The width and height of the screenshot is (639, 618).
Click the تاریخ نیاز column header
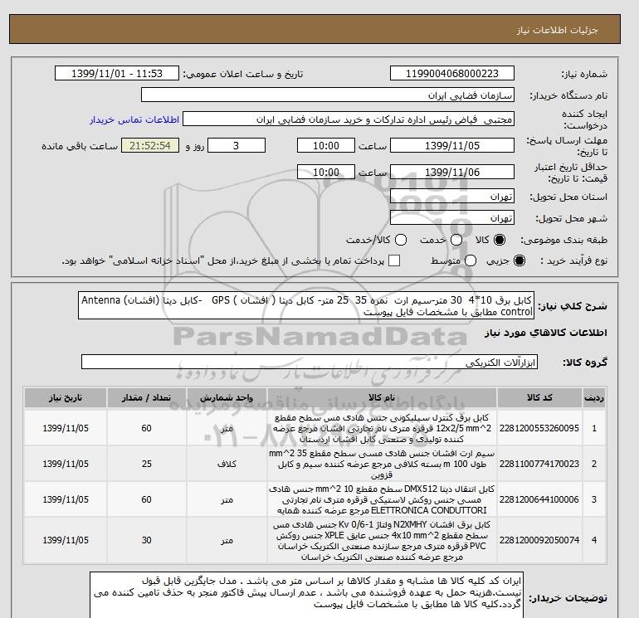click(x=66, y=397)
